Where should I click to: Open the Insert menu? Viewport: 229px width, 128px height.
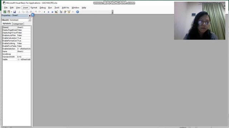point(25,8)
